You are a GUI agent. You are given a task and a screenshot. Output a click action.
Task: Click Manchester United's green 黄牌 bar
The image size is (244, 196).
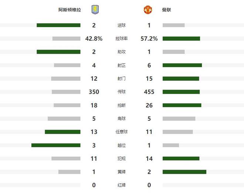pyautogui.click(x=184, y=172)
